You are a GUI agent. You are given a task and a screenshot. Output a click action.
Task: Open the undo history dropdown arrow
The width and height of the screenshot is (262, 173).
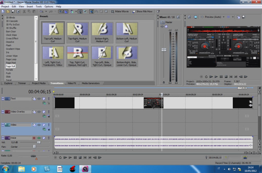point(46,12)
